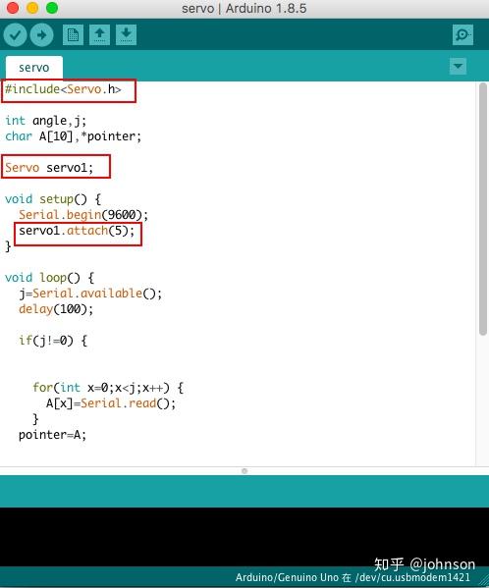Click the 'for(int x=0;x<j;x++) {' line
The width and height of the screenshot is (489, 588).
tap(108, 388)
